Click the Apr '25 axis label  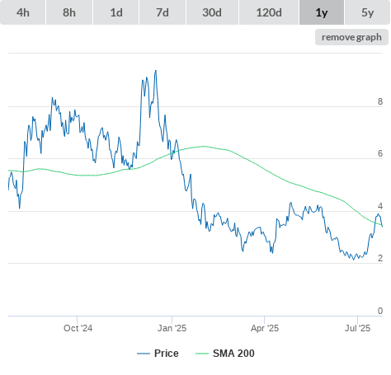click(x=265, y=328)
